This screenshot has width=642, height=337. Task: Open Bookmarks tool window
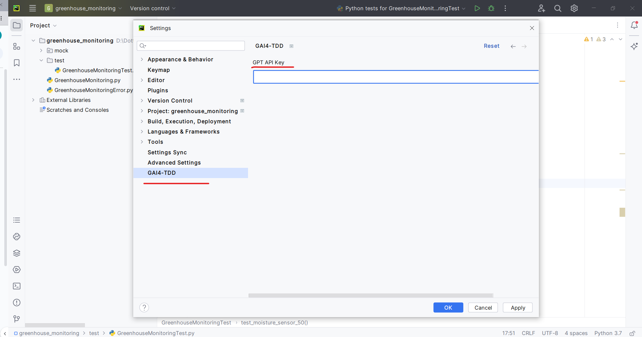click(17, 63)
